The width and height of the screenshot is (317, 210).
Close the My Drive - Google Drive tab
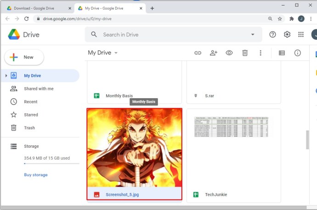click(x=141, y=8)
